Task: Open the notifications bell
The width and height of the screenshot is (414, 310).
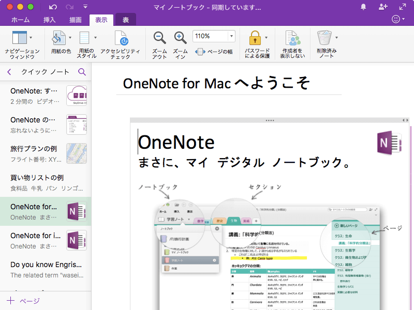Action: pyautogui.click(x=363, y=7)
